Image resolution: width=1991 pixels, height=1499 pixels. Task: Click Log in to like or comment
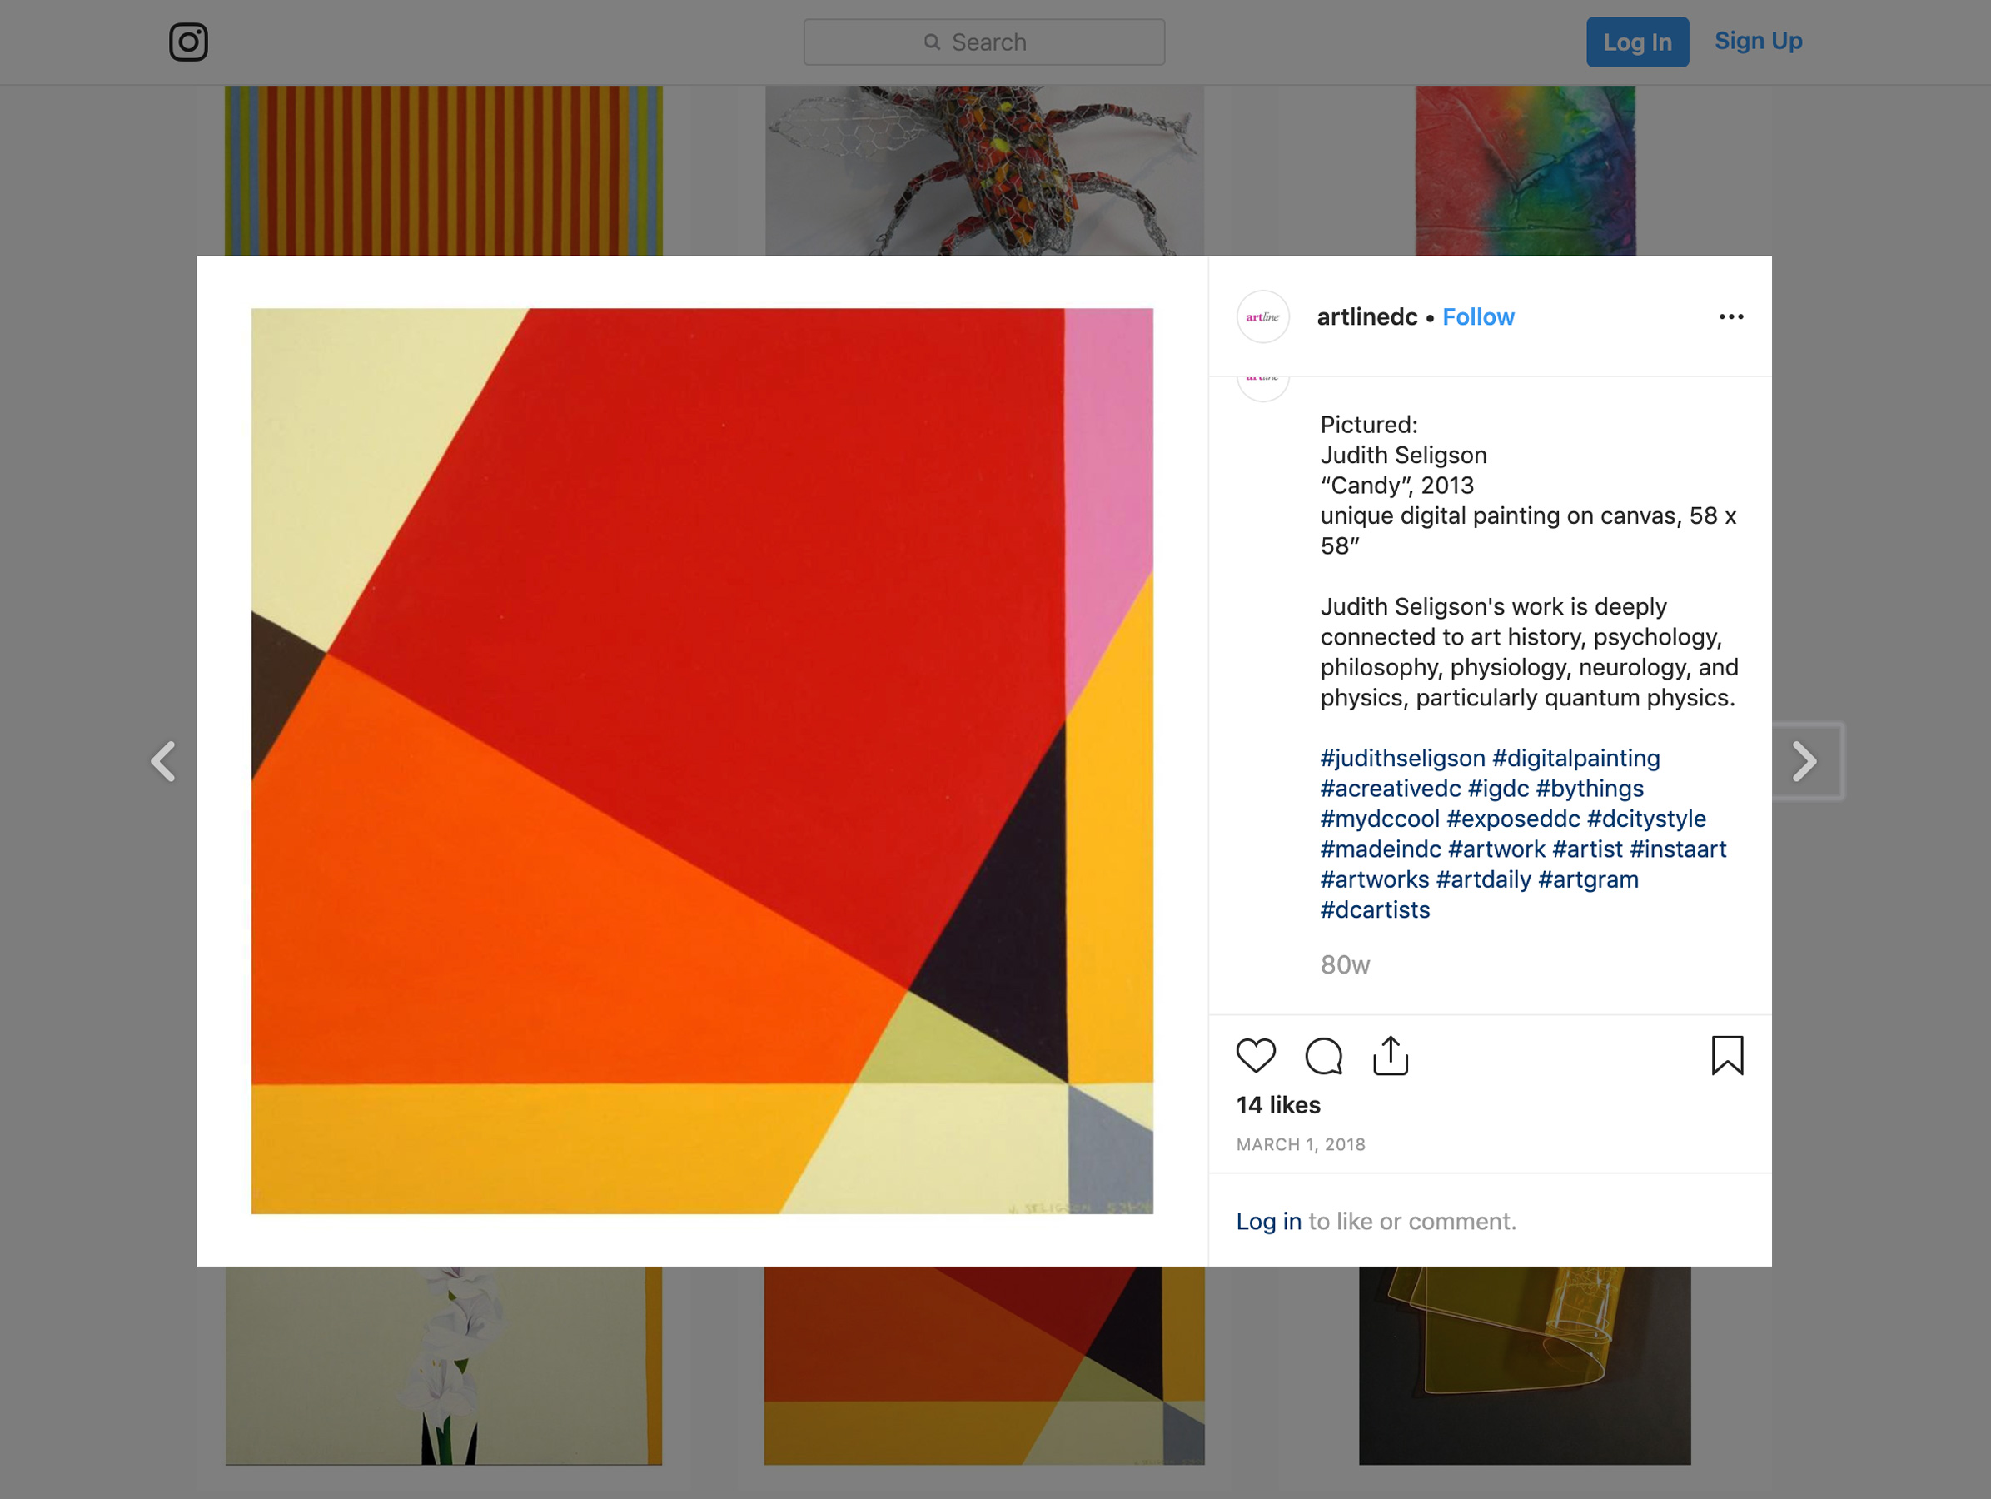pos(1268,1221)
